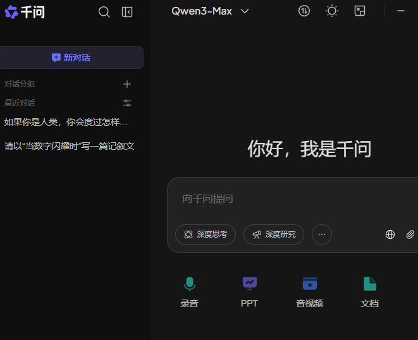This screenshot has height=340, width=418.
Task: Open the 当数字闪耀时 conversation
Action: coord(70,146)
